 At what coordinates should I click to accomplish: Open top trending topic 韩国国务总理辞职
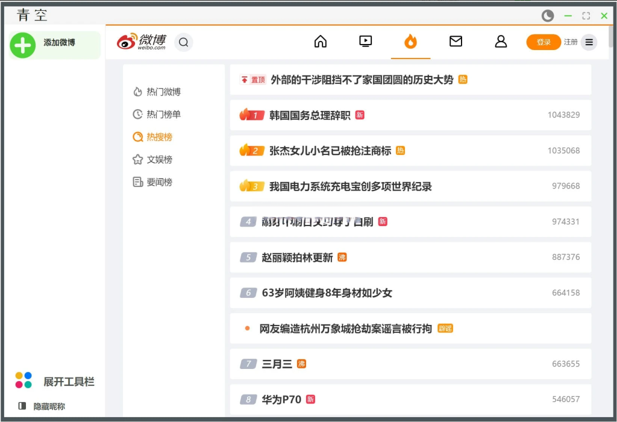tap(310, 115)
